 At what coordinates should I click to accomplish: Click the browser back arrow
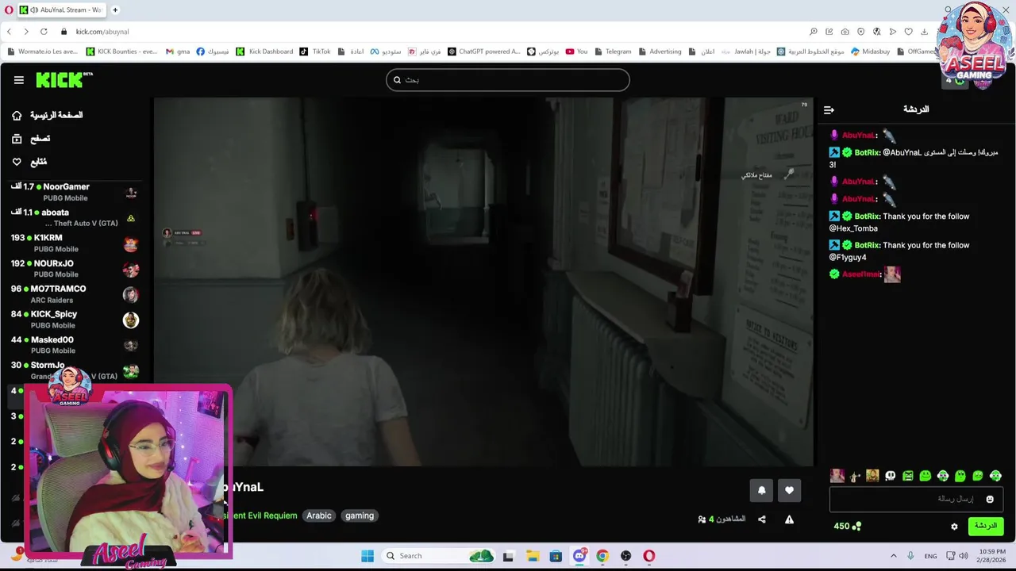(9, 32)
